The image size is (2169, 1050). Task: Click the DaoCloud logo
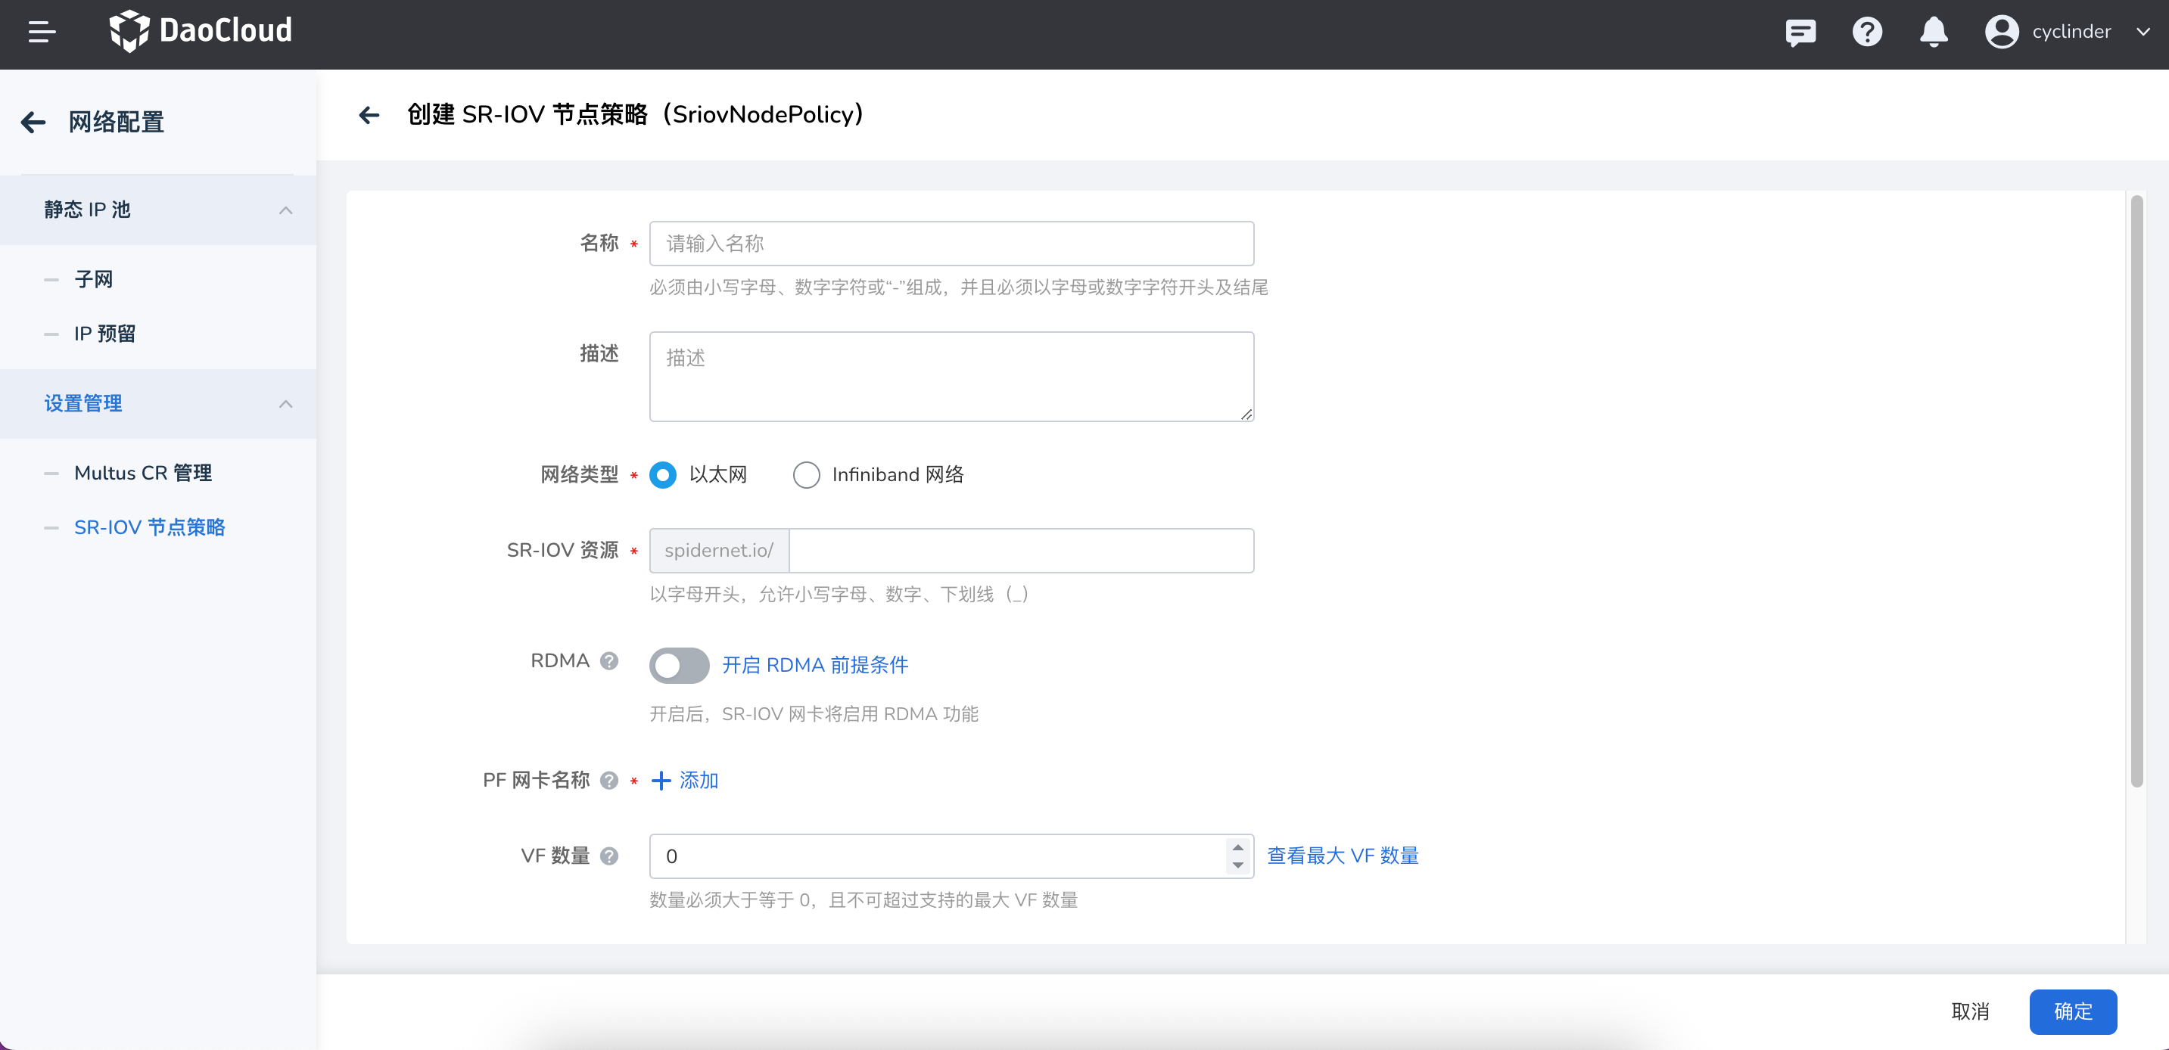[201, 31]
